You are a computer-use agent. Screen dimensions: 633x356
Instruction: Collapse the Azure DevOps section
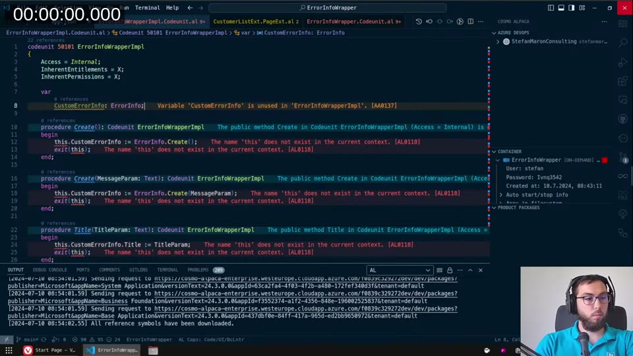pos(494,32)
